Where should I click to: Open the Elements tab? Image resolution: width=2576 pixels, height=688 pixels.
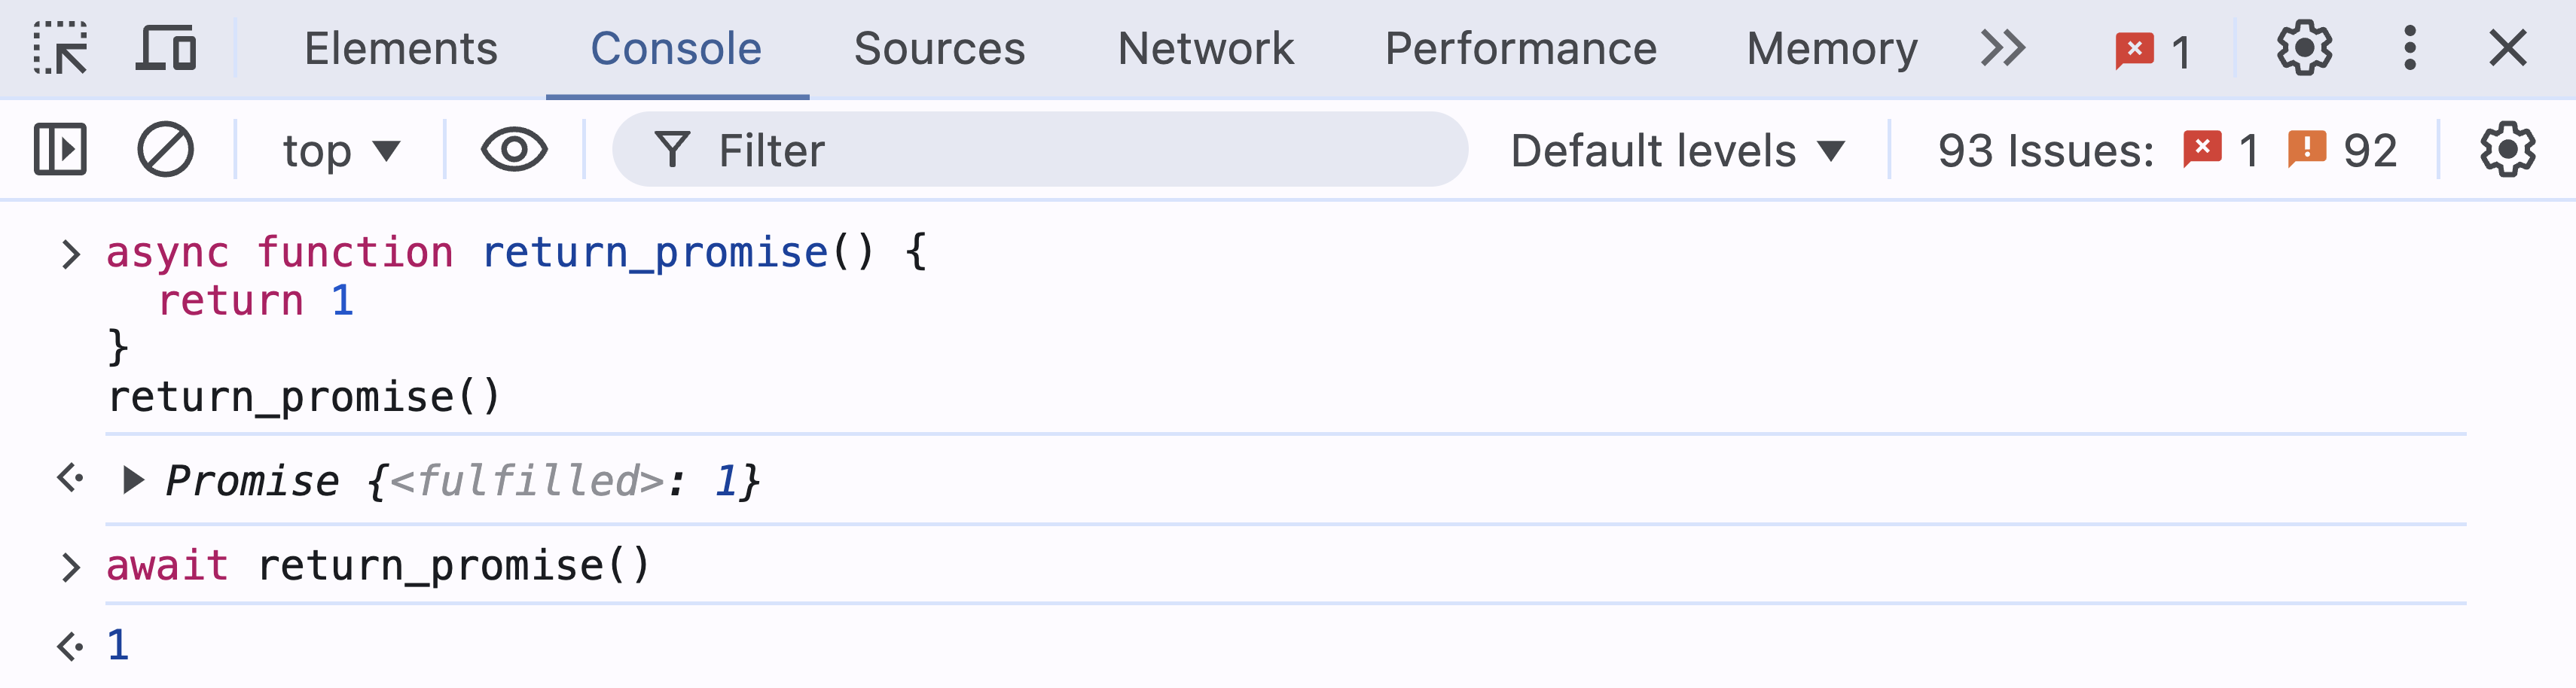point(400,48)
